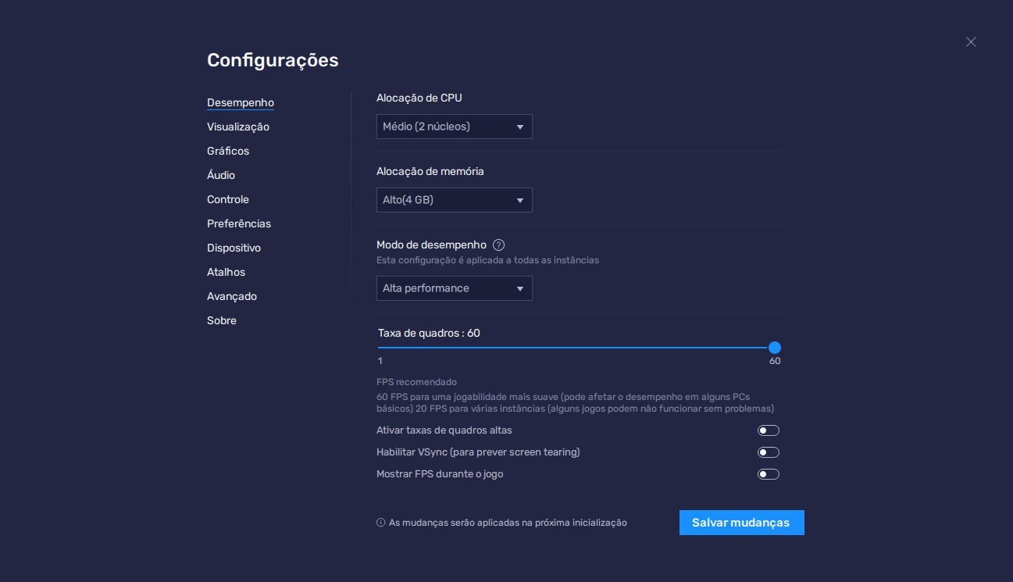Click the help icon beside Modo de desempenho
1013x582 pixels.
499,245
